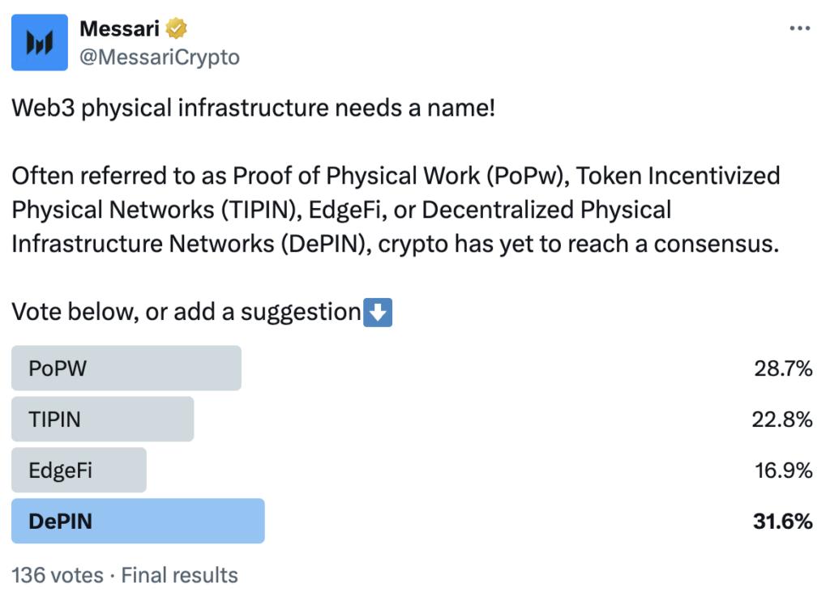The image size is (830, 596).
Task: Click the @MessariCrypto handle
Action: coord(160,57)
